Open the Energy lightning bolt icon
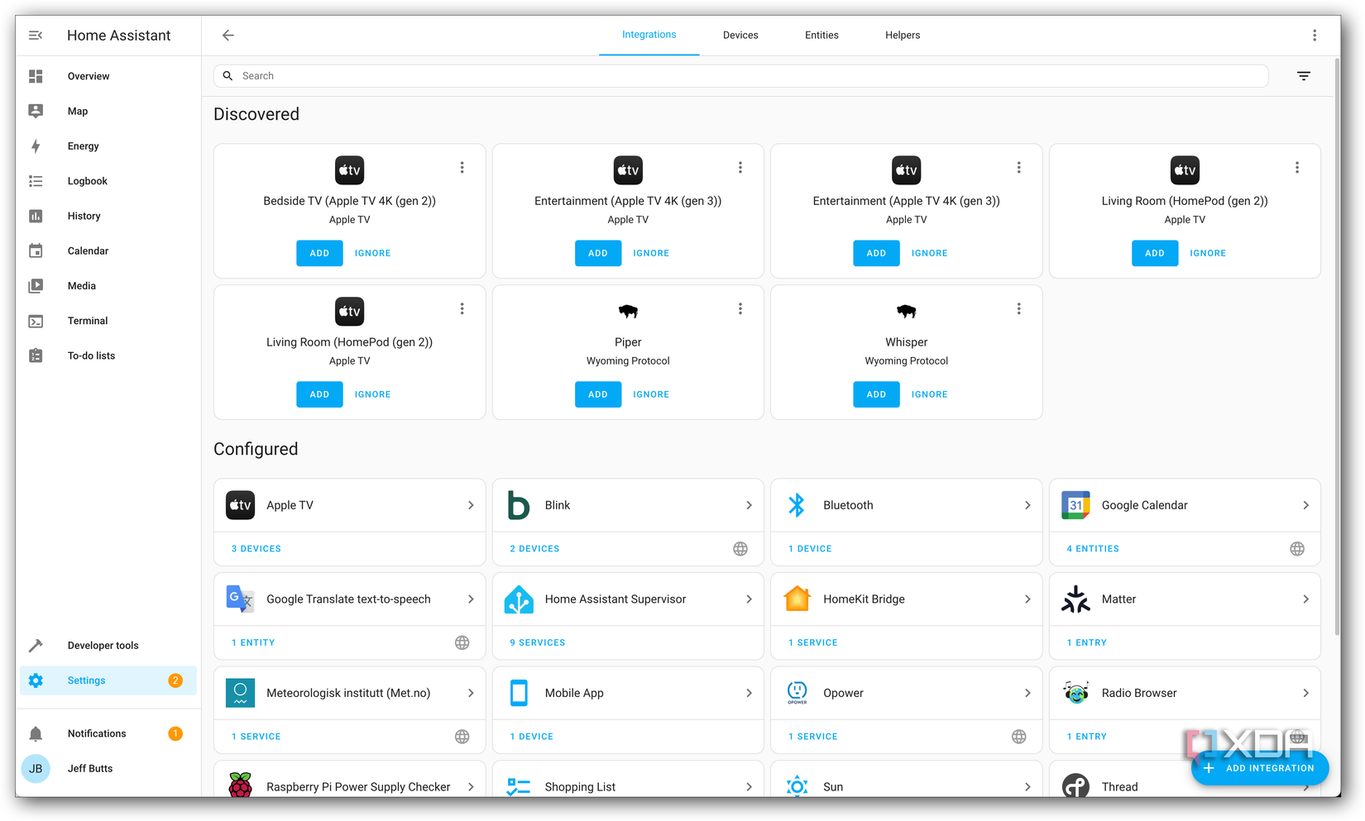1365x821 pixels. (x=36, y=146)
